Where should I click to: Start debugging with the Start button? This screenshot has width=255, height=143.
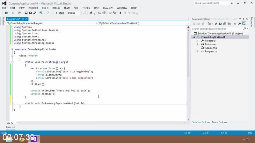click(x=60, y=13)
